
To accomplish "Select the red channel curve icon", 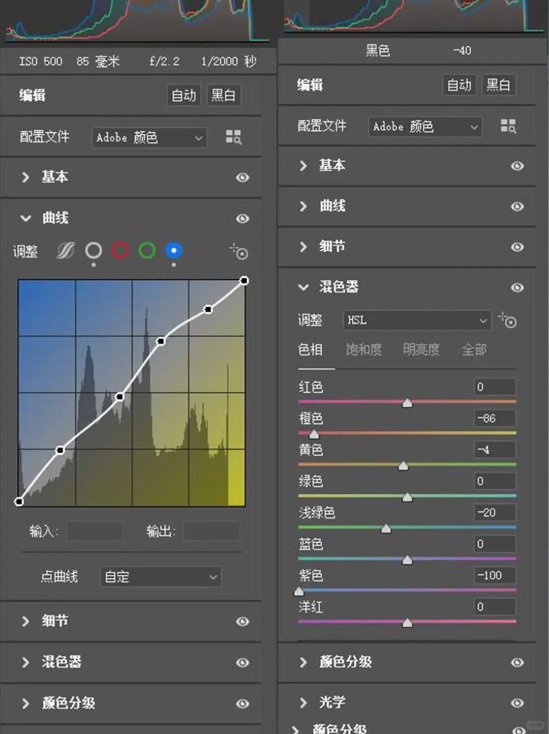I will click(x=120, y=250).
